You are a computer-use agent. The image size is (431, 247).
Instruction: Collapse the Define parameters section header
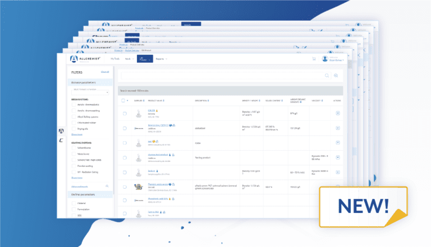(90, 194)
